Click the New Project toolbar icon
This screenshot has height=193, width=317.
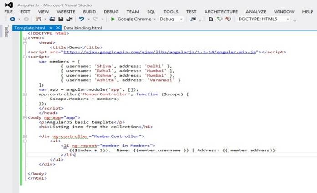click(x=38, y=19)
